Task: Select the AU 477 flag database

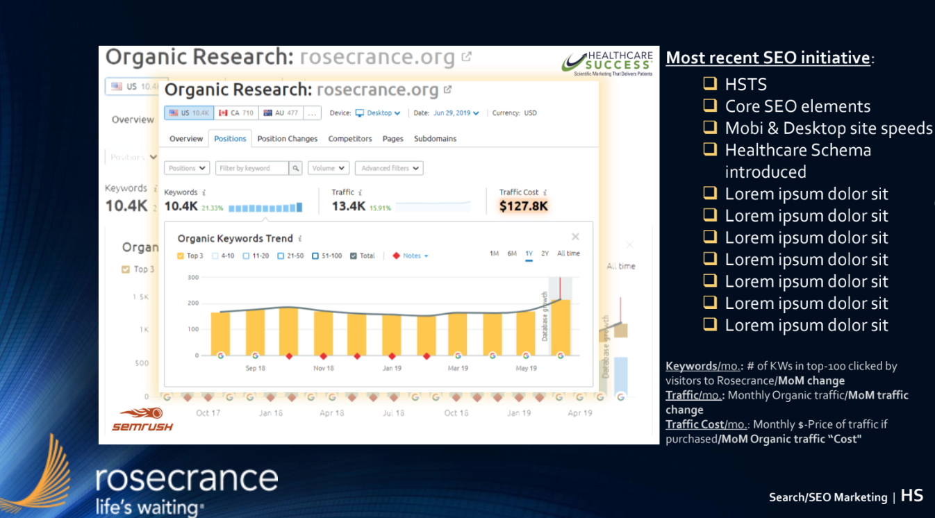Action: 281,113
